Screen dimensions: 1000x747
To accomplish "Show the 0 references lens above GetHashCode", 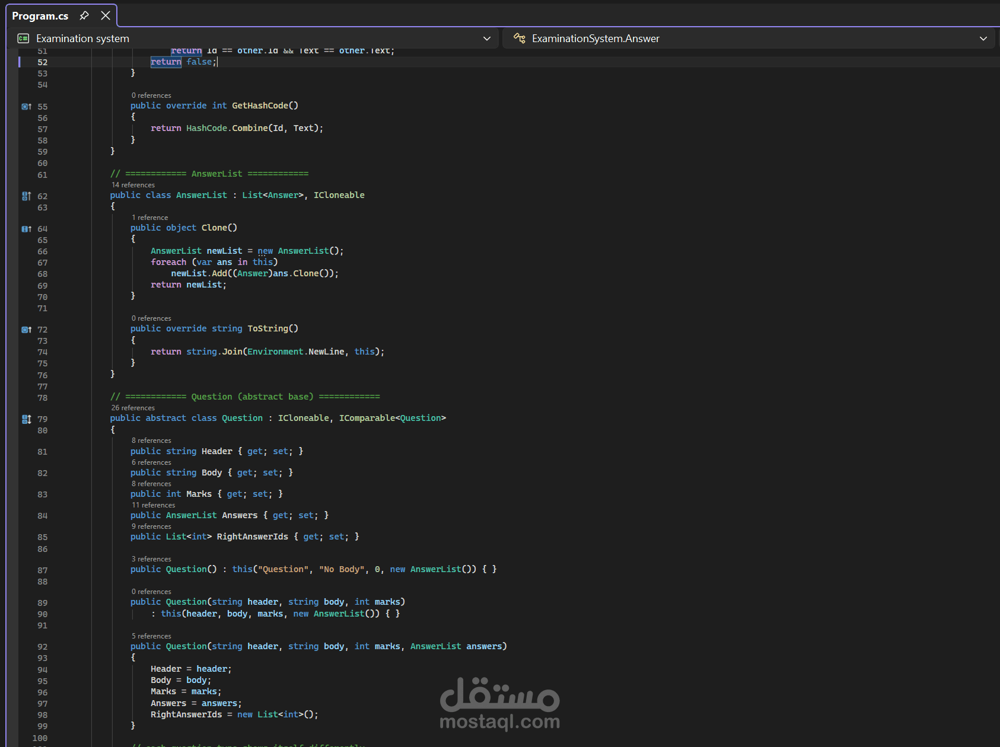I will (x=151, y=95).
